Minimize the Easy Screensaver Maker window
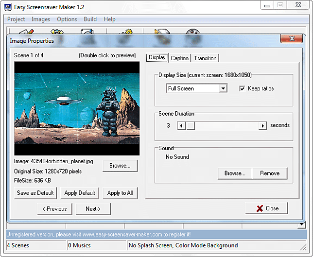Viewport: 313px width, 257px height. 267,6
